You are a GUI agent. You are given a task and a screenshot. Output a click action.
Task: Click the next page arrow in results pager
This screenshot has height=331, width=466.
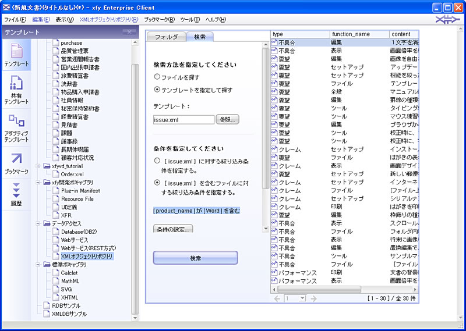[313, 298]
